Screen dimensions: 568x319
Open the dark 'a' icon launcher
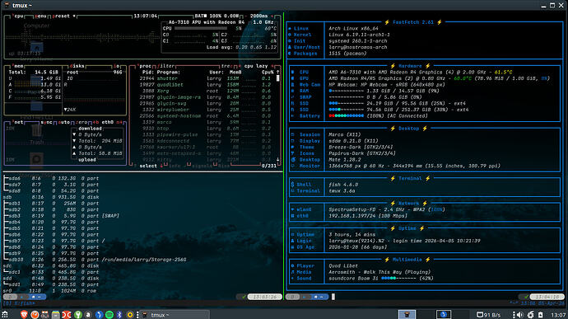coord(87,315)
